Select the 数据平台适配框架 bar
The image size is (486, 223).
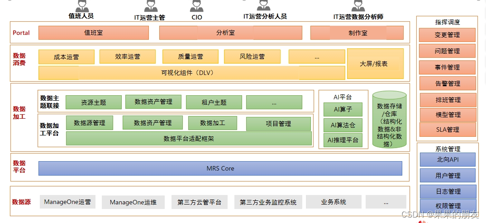[189, 139]
